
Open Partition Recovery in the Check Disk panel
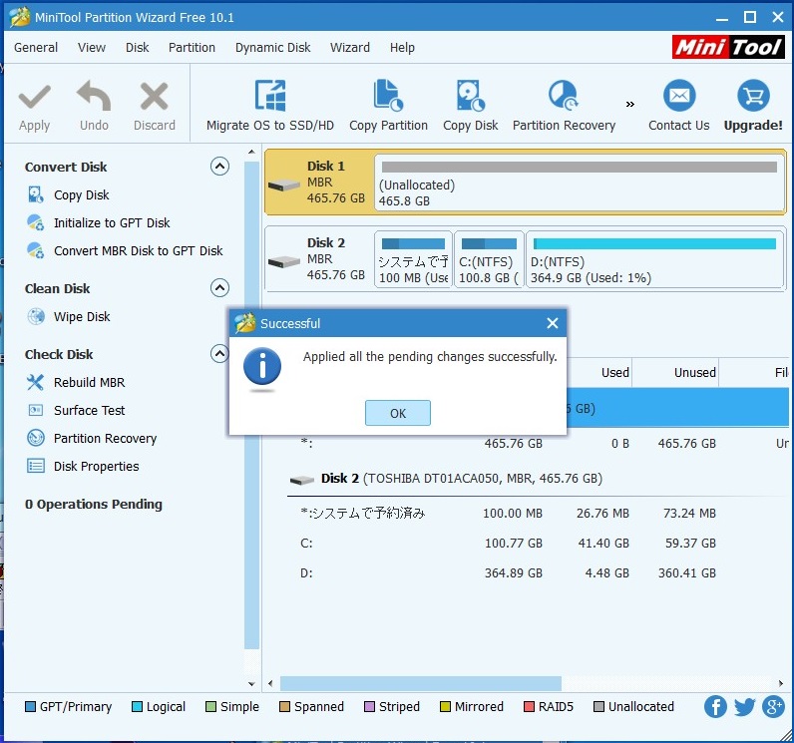[x=105, y=438]
